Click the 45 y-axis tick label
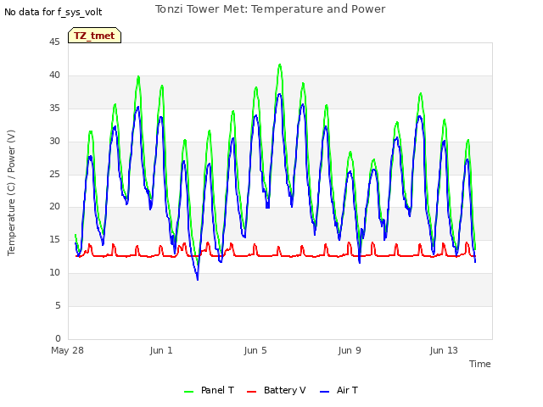The height and width of the screenshot is (407, 543). pos(54,42)
